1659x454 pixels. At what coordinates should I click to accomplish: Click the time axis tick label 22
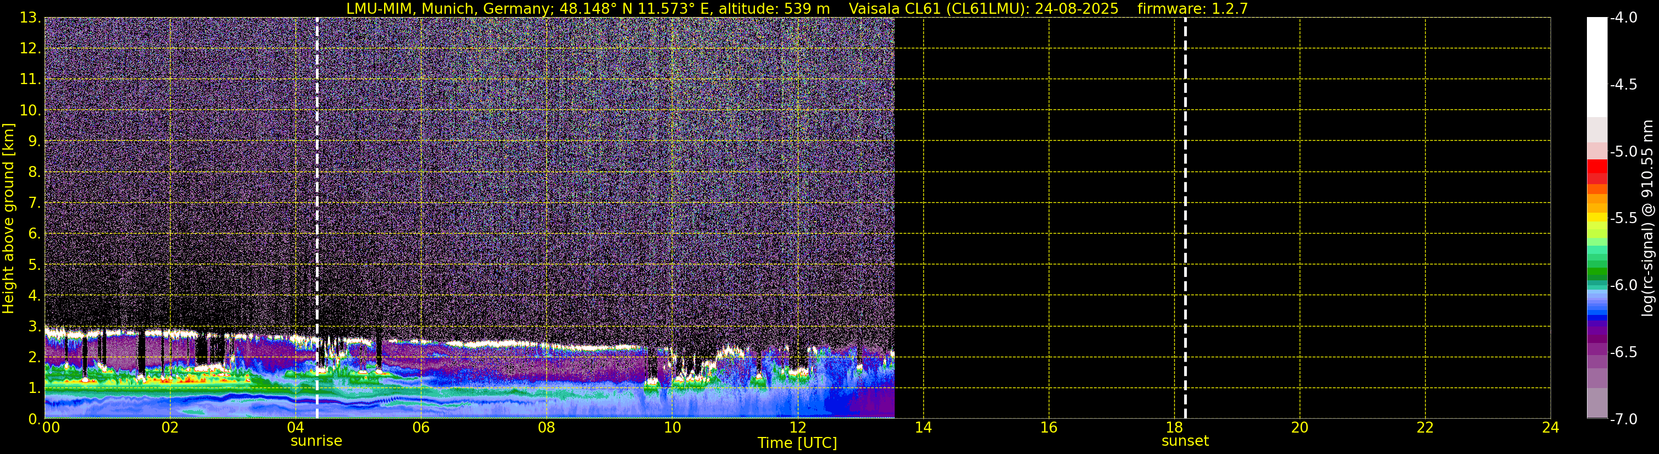coord(1425,428)
